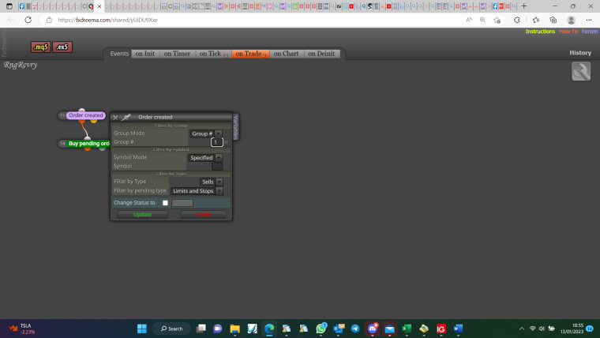Open the Instructions link
Screen dimensions: 600x338
[x=540, y=32]
